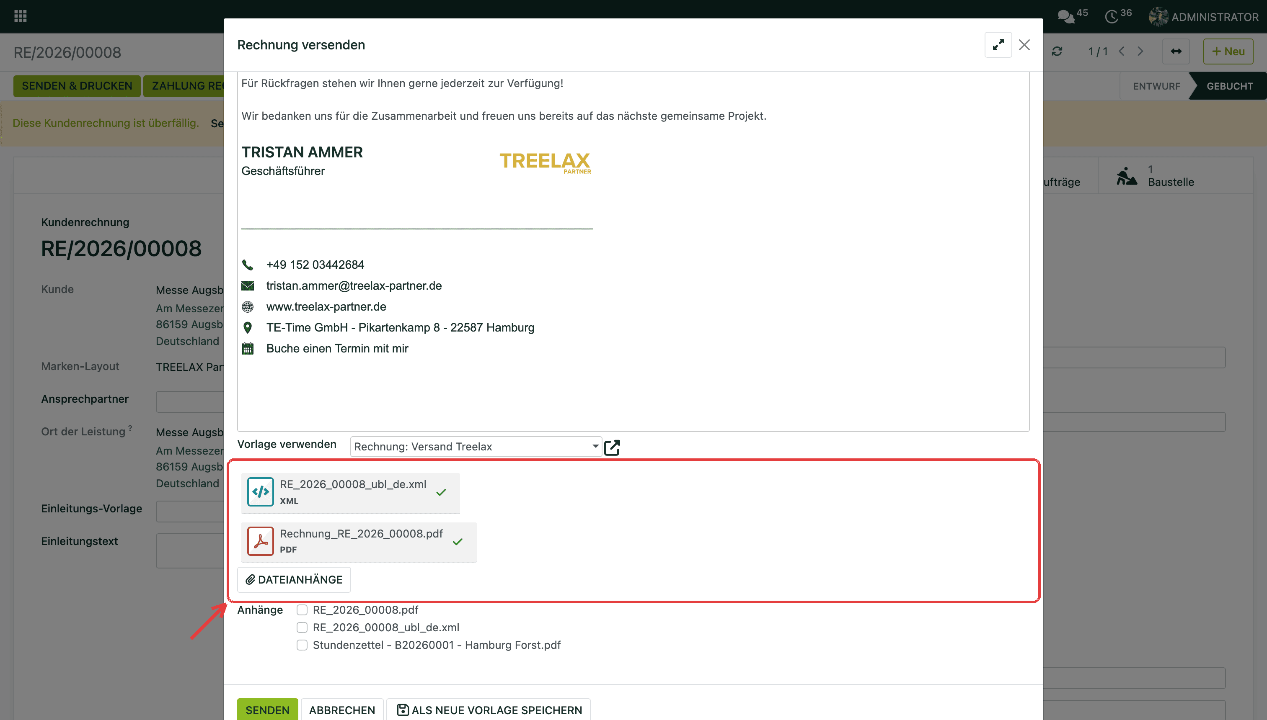The width and height of the screenshot is (1267, 720).
Task: Click the Ort der Leistung help question mark
Action: tap(130, 428)
